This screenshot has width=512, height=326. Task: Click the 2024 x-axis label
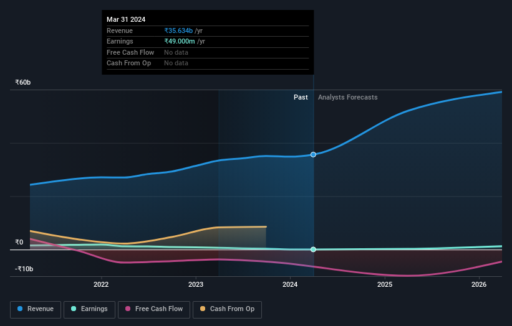(x=290, y=285)
